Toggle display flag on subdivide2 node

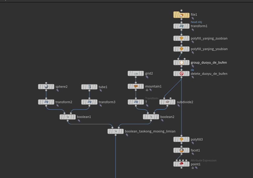coord(174,102)
